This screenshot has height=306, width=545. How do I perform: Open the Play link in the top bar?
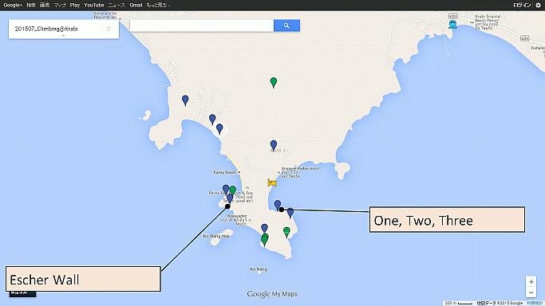pos(75,6)
